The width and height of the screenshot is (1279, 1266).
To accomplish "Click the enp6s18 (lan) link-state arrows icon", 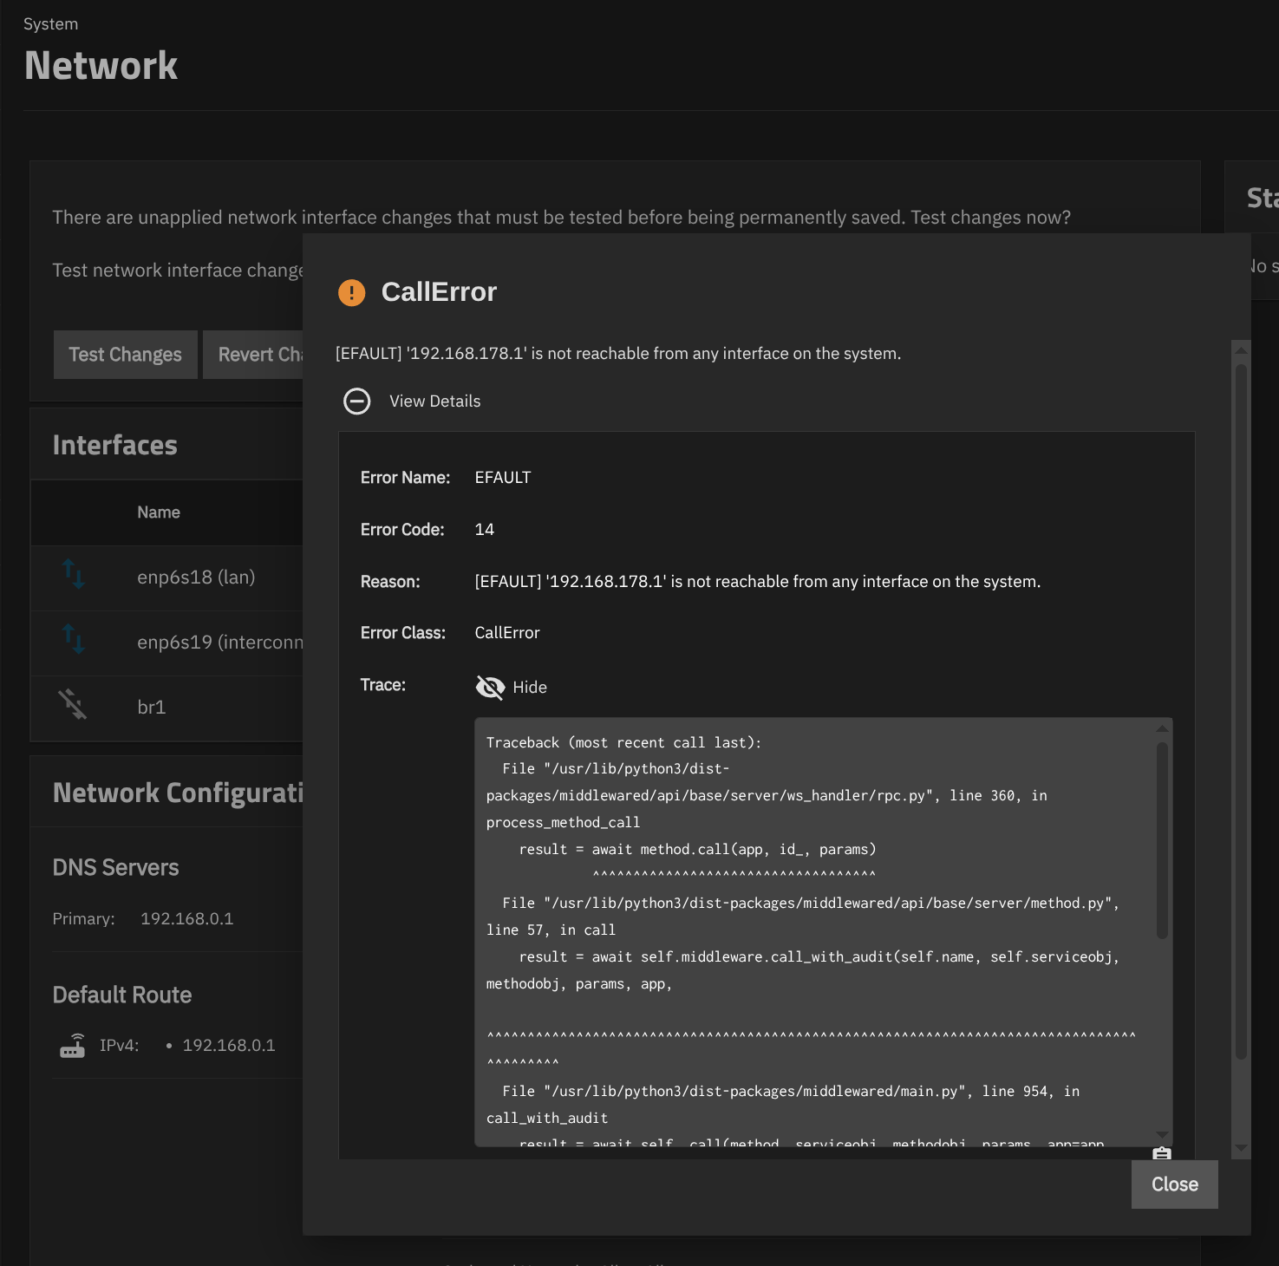I will tap(74, 574).
